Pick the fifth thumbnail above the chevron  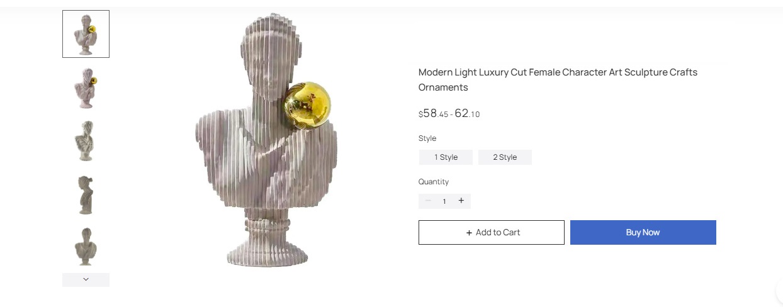point(86,246)
